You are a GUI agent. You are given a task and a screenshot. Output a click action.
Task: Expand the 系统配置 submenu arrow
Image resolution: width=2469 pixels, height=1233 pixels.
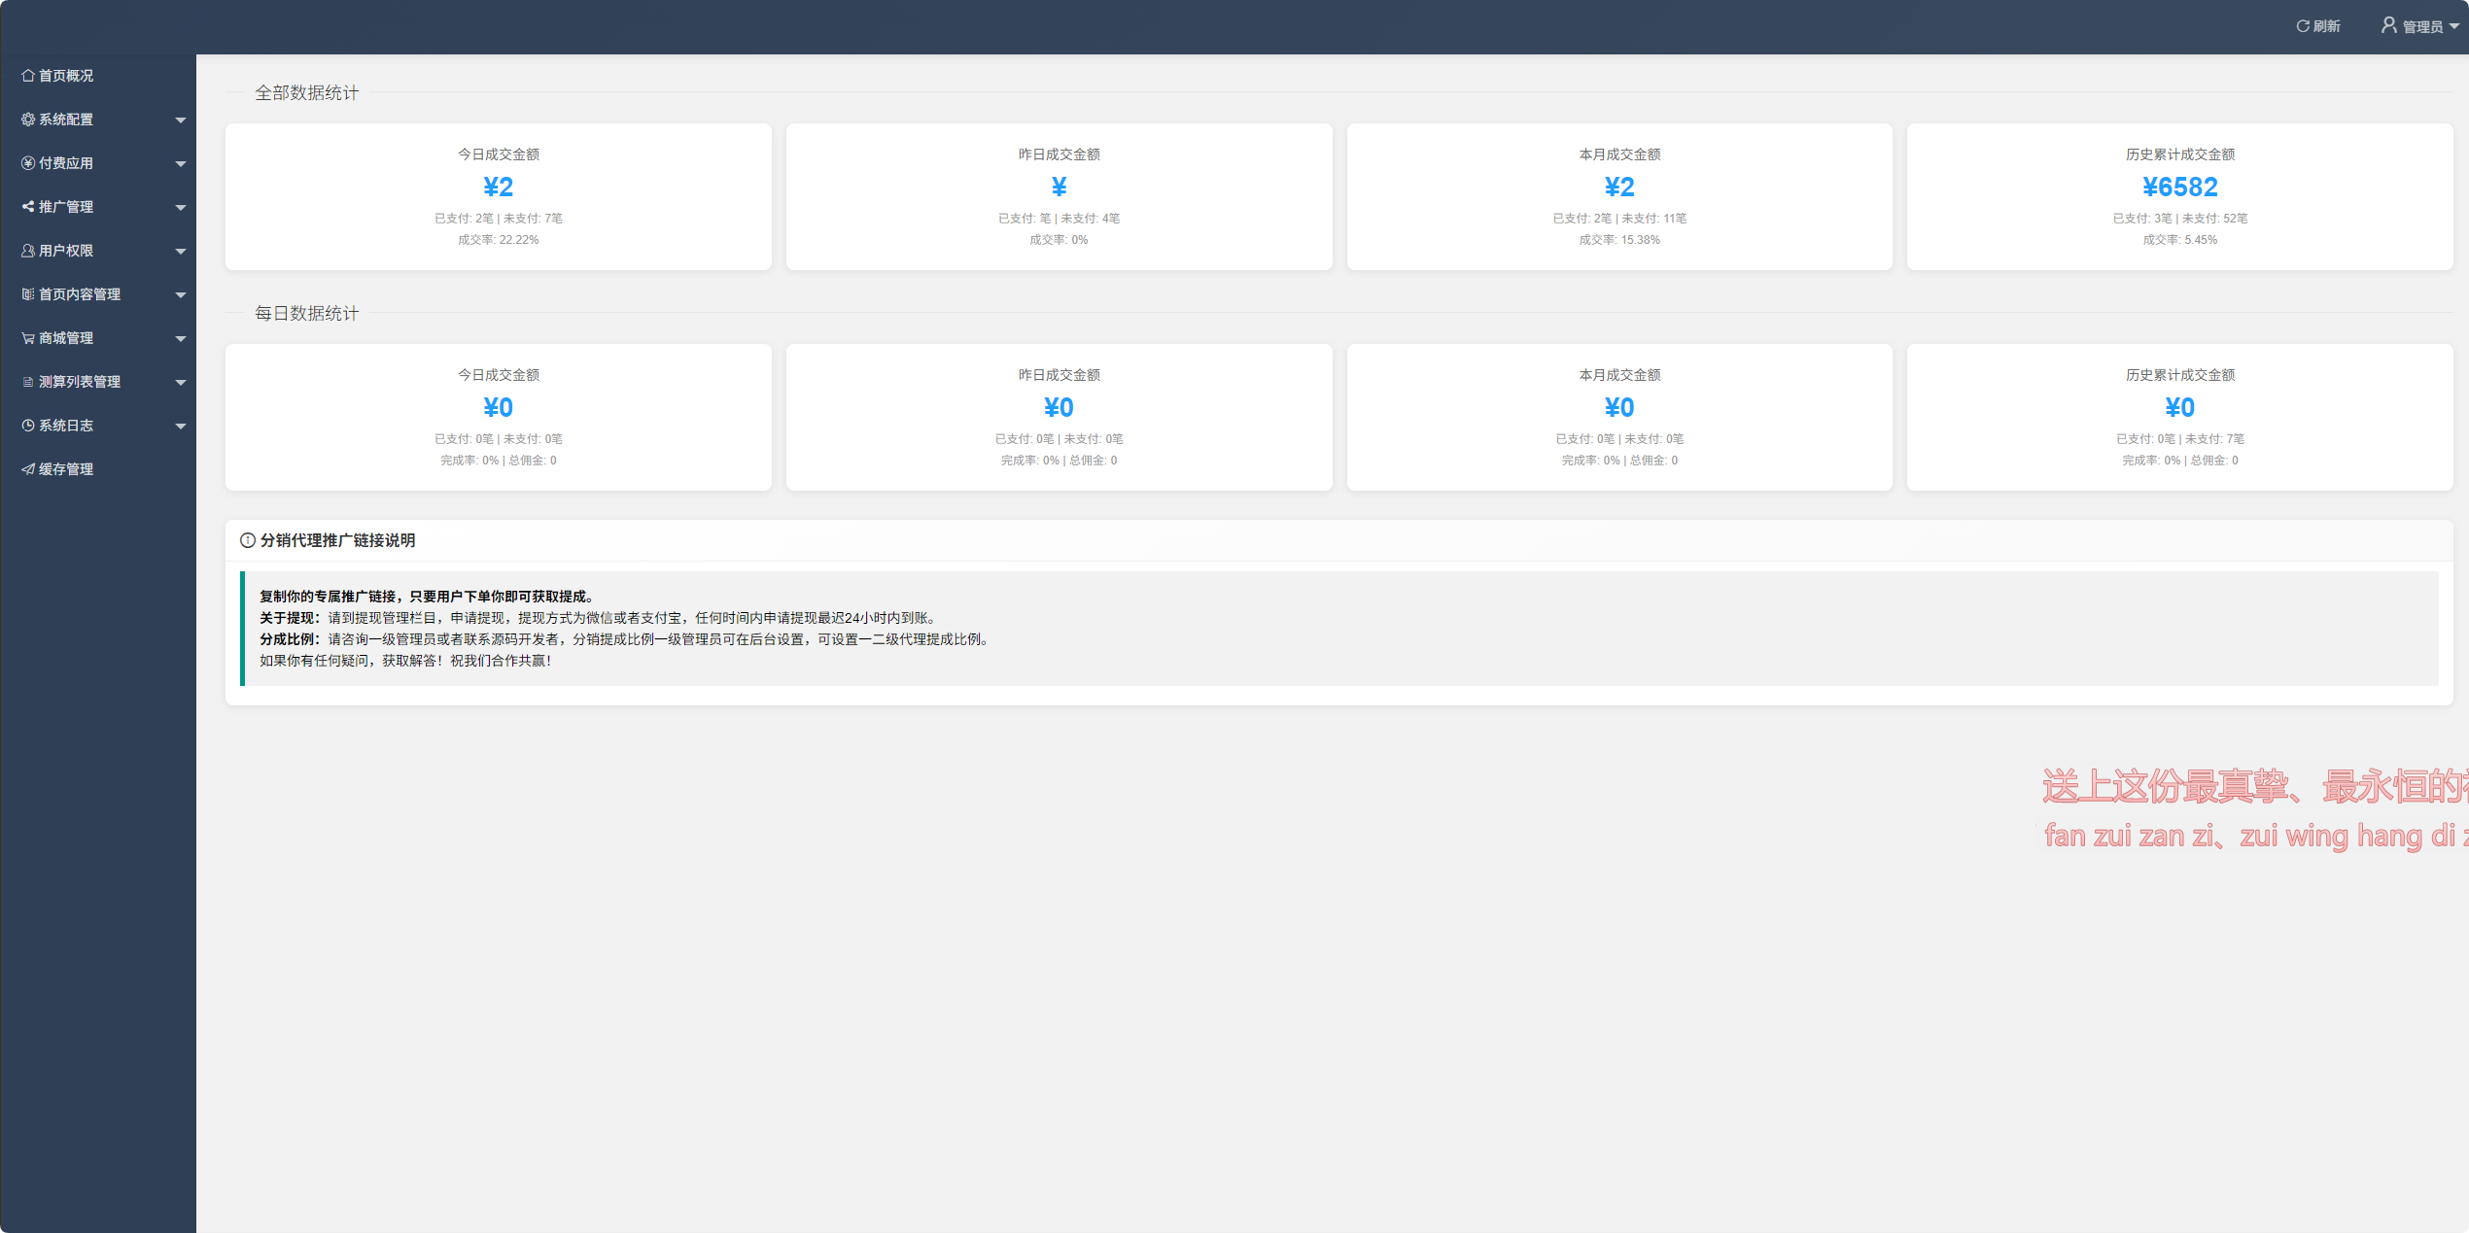[x=181, y=120]
